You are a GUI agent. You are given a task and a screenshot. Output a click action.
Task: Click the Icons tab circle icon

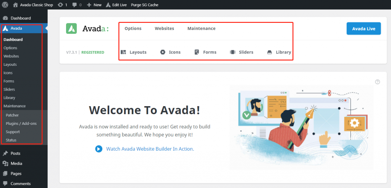click(163, 52)
